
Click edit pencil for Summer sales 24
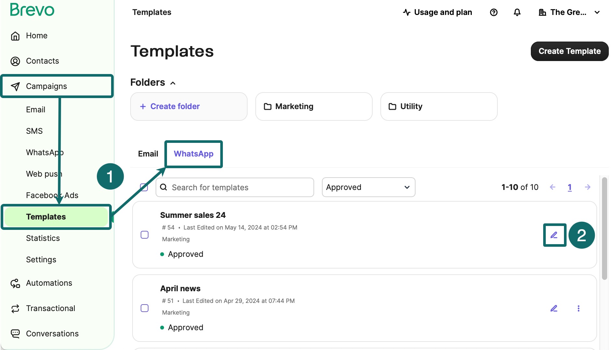[x=554, y=235]
